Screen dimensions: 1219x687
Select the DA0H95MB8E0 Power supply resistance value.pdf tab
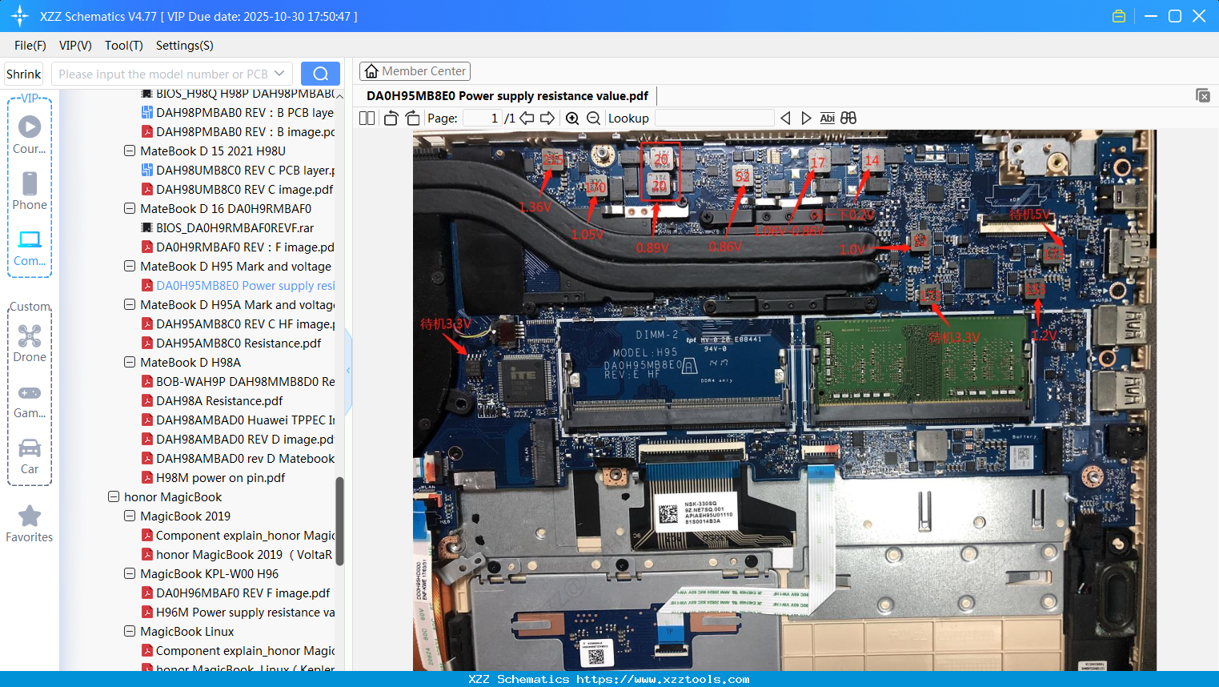pos(507,96)
